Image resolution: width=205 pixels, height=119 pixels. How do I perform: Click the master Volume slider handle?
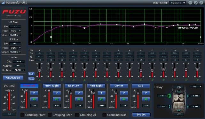click(x=9, y=90)
